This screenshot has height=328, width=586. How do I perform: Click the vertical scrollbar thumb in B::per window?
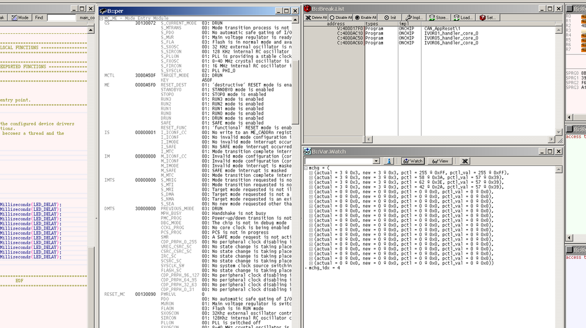[x=295, y=92]
